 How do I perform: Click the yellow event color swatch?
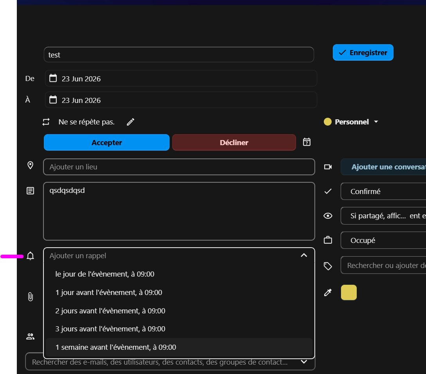348,292
